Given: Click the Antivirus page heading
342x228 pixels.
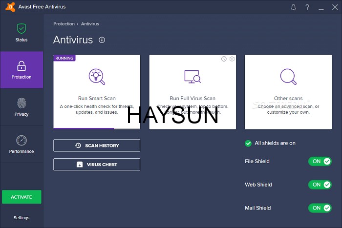Looking at the screenshot, I should (x=73, y=40).
